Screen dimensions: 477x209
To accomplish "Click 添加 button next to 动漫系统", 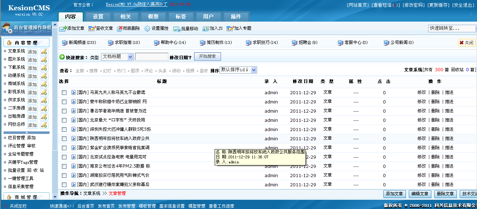I will coord(33,76).
